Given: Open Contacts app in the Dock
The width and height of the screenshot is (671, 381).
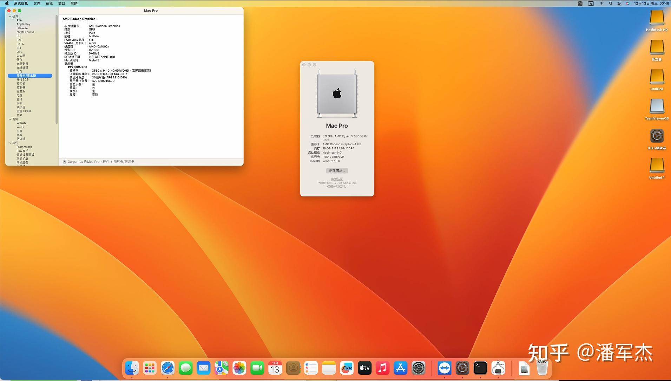Looking at the screenshot, I should click(x=293, y=368).
